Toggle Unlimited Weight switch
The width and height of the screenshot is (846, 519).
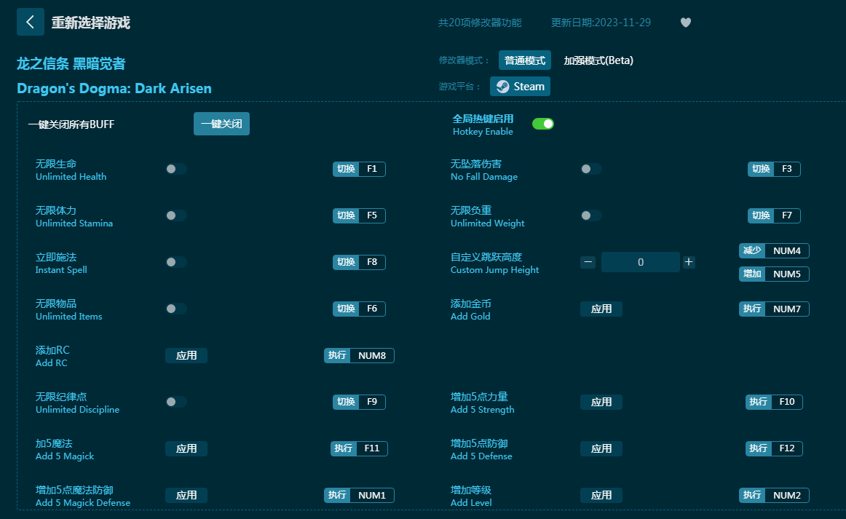tap(590, 215)
